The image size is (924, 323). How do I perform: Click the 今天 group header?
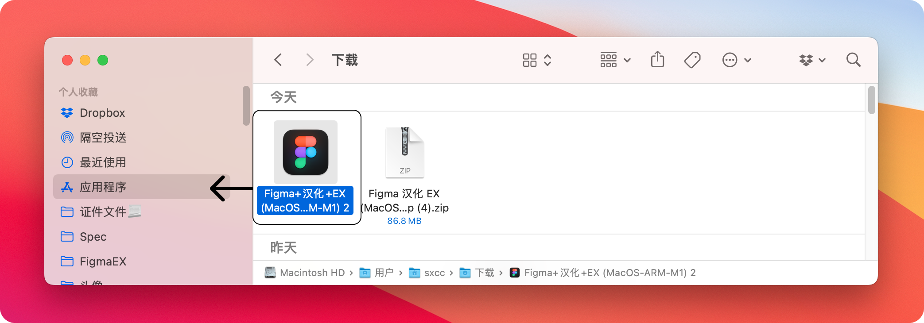click(x=283, y=97)
